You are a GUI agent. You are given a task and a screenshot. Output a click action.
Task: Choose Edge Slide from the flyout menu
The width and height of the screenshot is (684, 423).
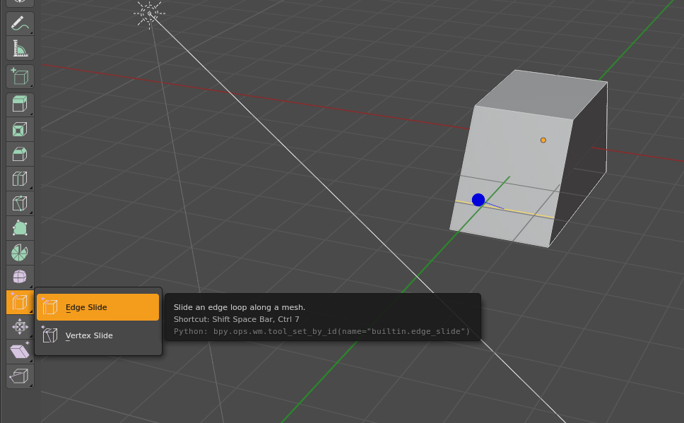click(x=98, y=307)
